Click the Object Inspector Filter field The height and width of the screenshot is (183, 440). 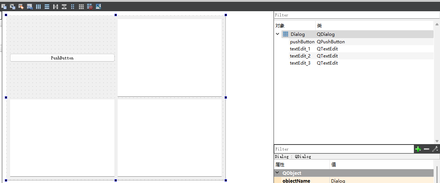tap(357, 15)
